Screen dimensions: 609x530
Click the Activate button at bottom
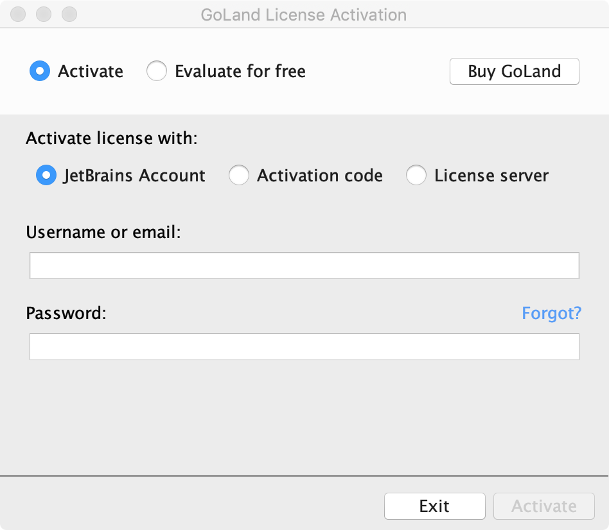pyautogui.click(x=543, y=506)
